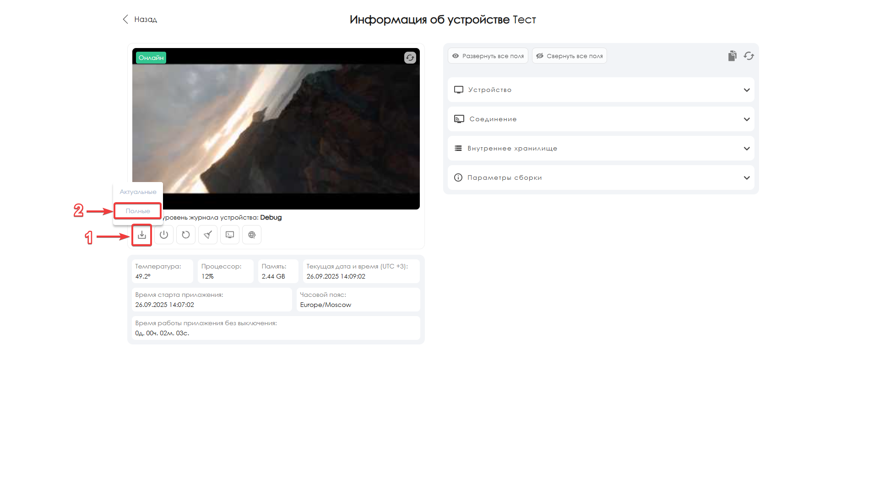Click the globe network check icon

click(x=252, y=235)
